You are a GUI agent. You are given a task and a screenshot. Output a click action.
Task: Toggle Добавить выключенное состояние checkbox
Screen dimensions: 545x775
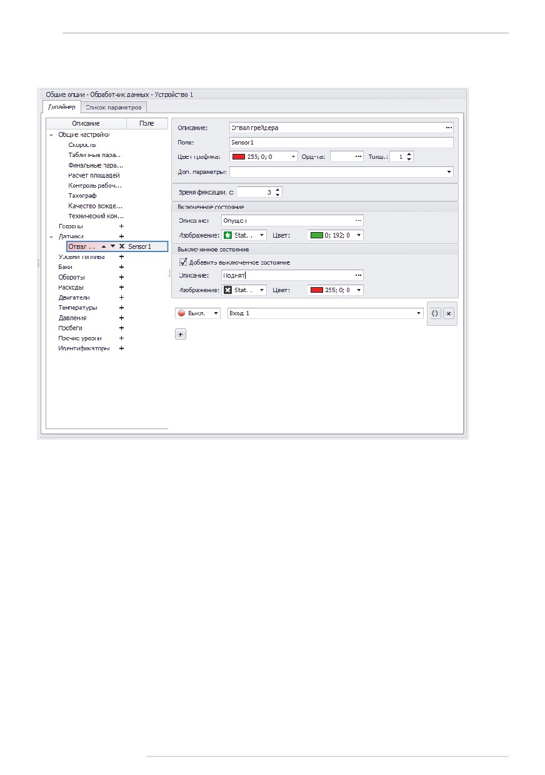tap(182, 262)
